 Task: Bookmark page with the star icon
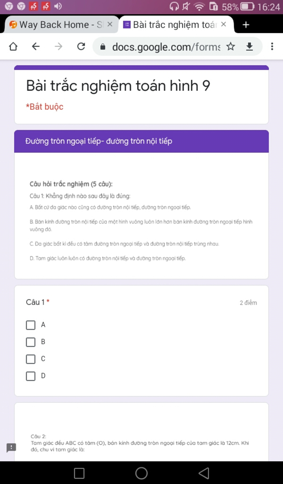pyautogui.click(x=230, y=47)
